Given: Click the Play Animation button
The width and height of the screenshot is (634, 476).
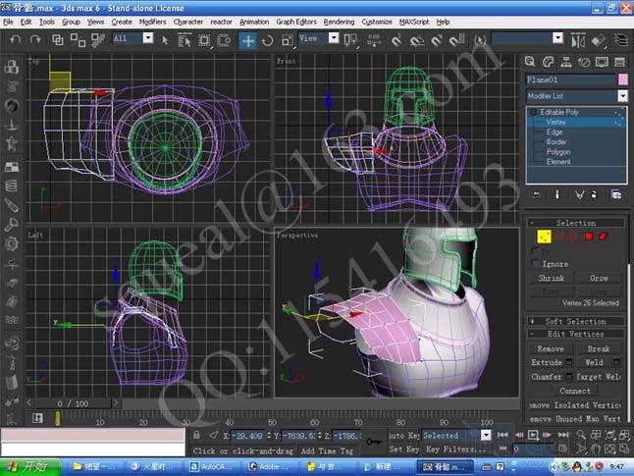Looking at the screenshot, I should (533, 435).
